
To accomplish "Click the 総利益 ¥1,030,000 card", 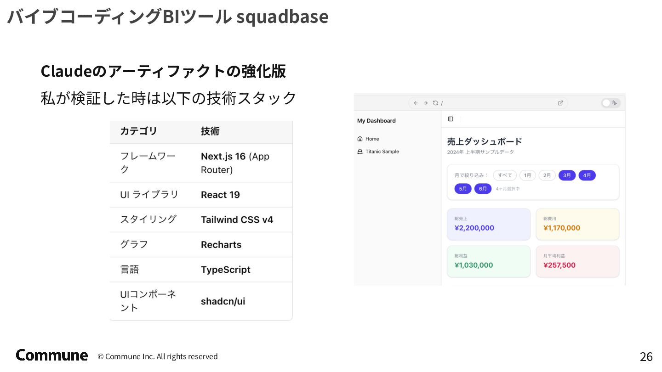I will click(488, 261).
